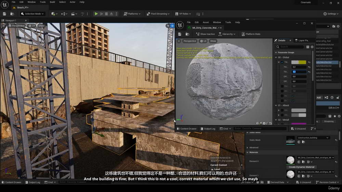Open play options three-dot menu
The height and width of the screenshot is (192, 342).
pyautogui.click(x=116, y=14)
